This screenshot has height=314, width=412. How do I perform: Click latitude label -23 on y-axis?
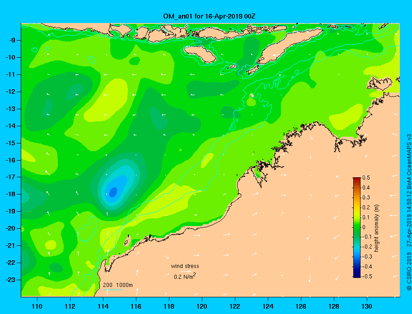coord(10,280)
